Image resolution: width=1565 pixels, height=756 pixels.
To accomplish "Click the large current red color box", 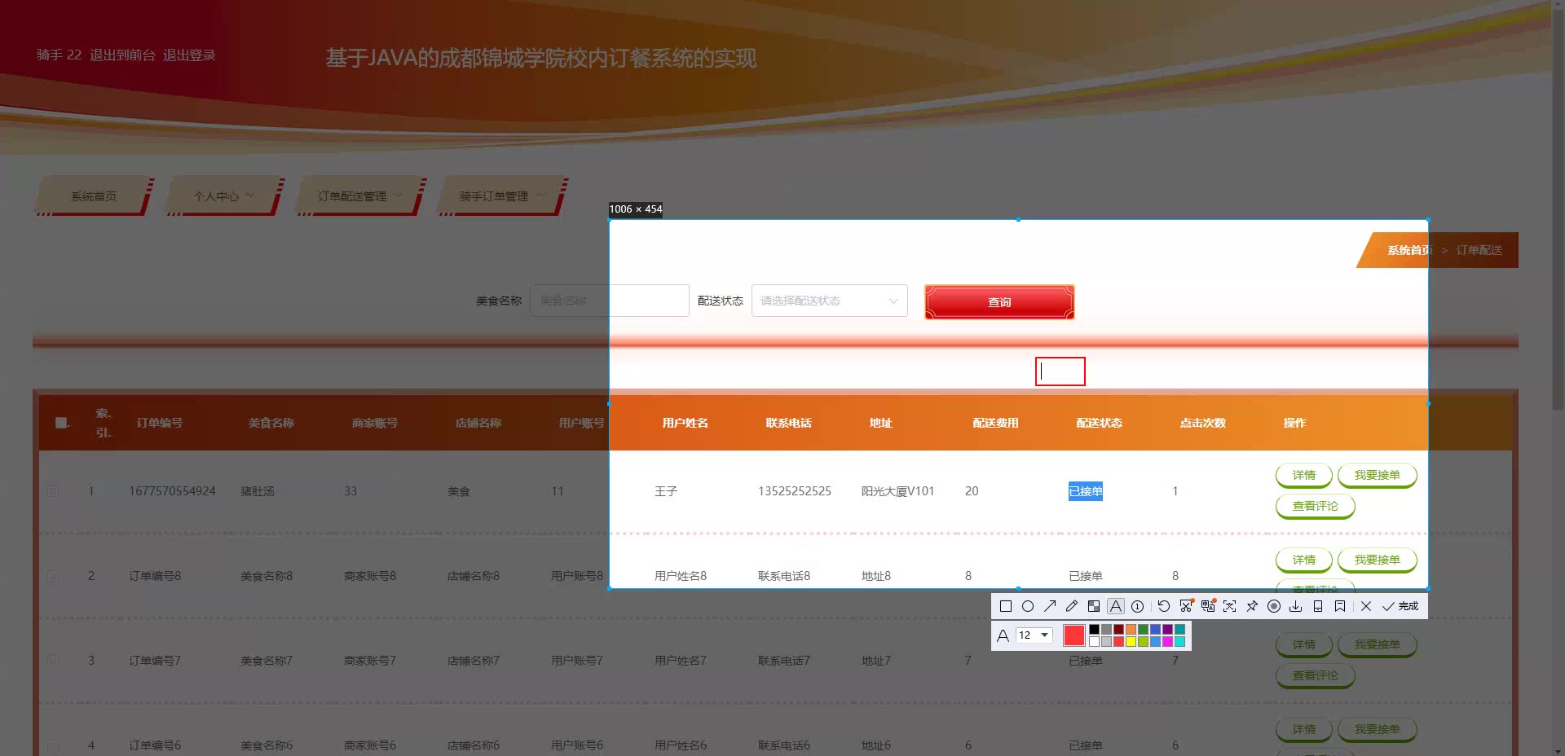I will (1074, 635).
